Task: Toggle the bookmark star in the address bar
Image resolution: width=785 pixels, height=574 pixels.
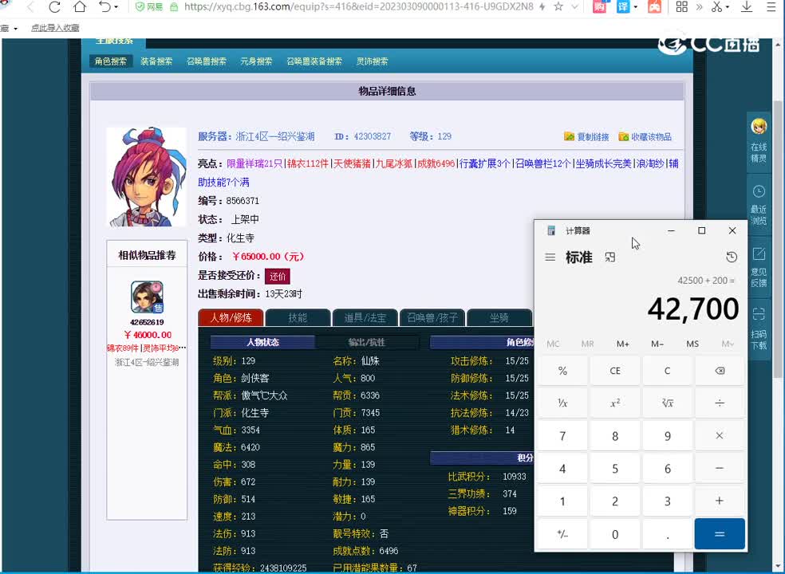Action: (x=560, y=9)
